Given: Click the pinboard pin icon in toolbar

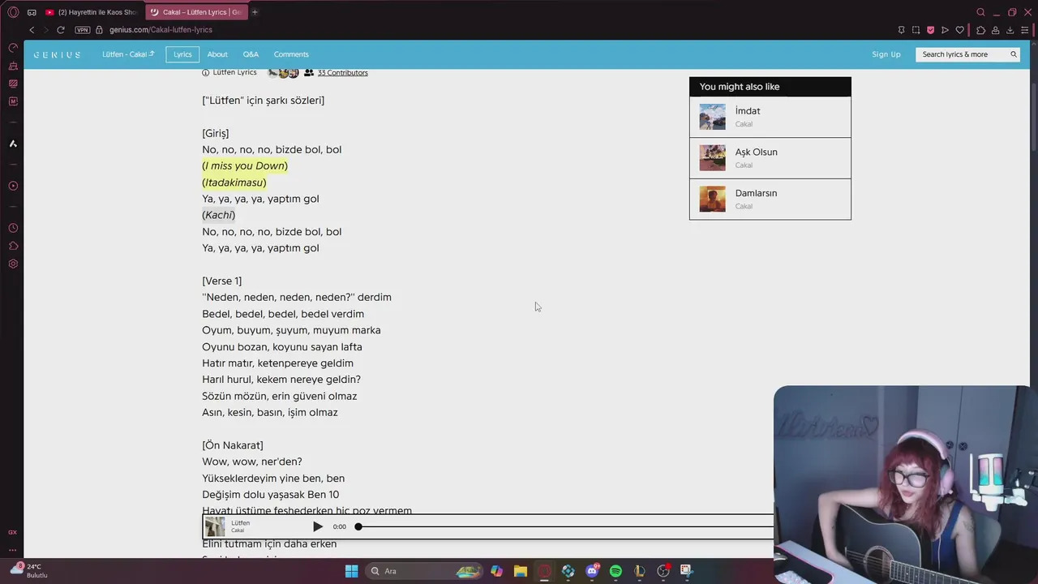Looking at the screenshot, I should coord(901,30).
